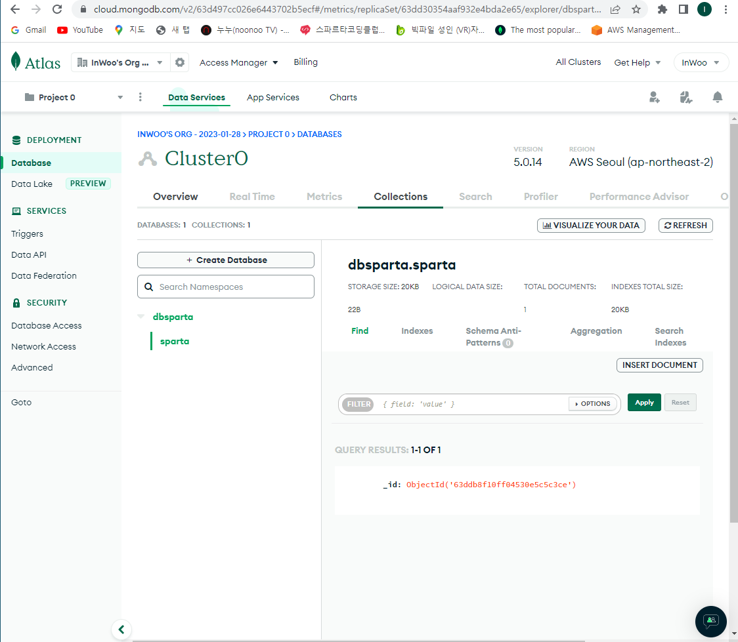Open the chat support bubble icon
Image resolution: width=738 pixels, height=642 pixels.
710,621
